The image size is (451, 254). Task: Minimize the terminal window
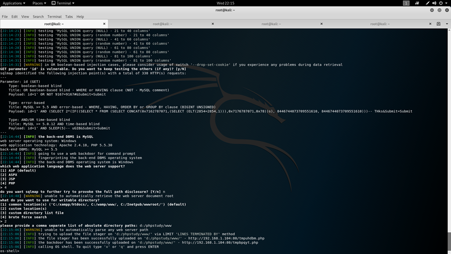click(x=432, y=10)
